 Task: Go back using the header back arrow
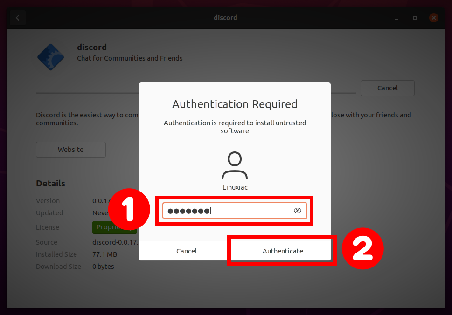click(x=18, y=18)
